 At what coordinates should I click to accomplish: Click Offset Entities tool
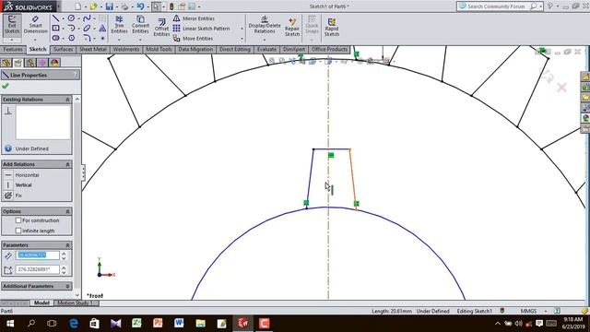[x=162, y=27]
